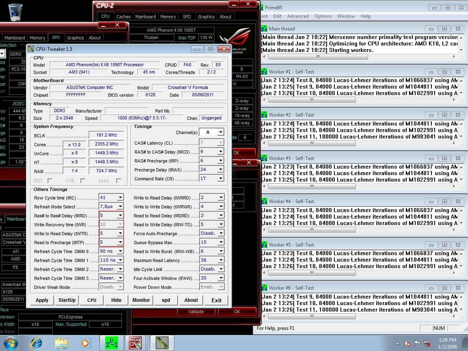468x351 pixels.
Task: Open Queue Bypass Max dropdown
Action: point(221,243)
